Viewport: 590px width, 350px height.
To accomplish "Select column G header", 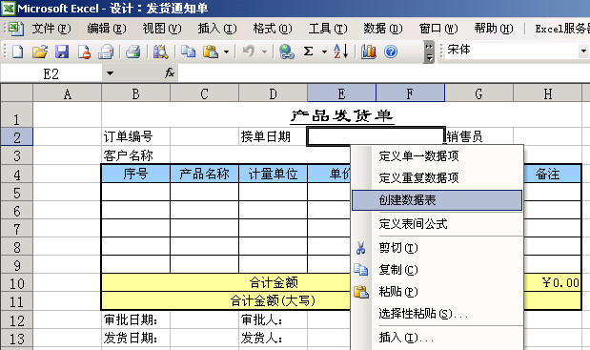I will [x=478, y=93].
